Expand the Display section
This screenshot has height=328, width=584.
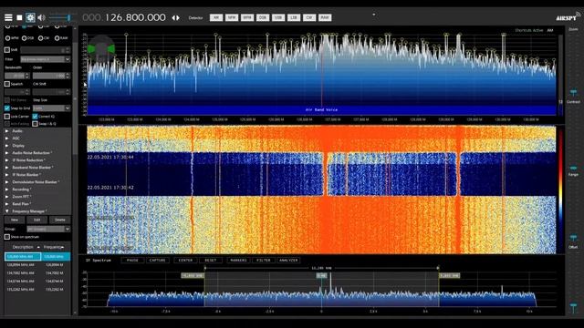point(18,146)
